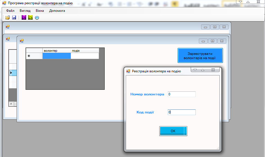Open the Вікна menu
The width and height of the screenshot is (265, 157).
coord(40,11)
